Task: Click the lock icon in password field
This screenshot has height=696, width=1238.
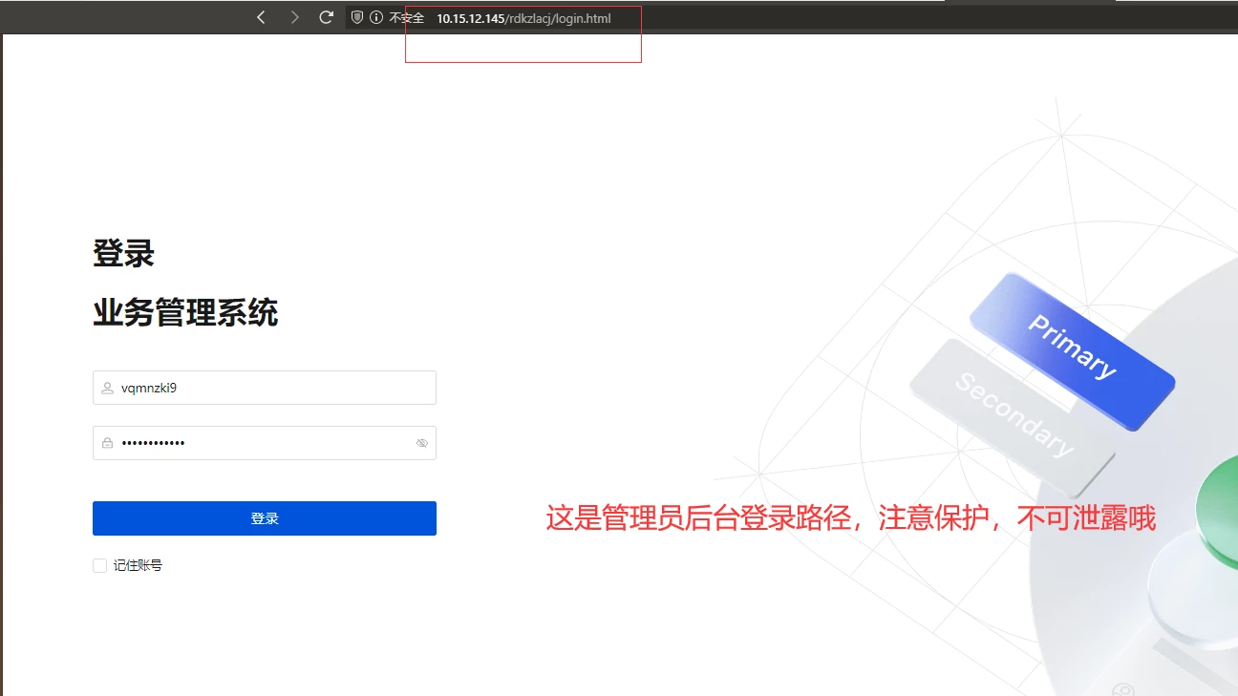Action: pyautogui.click(x=108, y=444)
